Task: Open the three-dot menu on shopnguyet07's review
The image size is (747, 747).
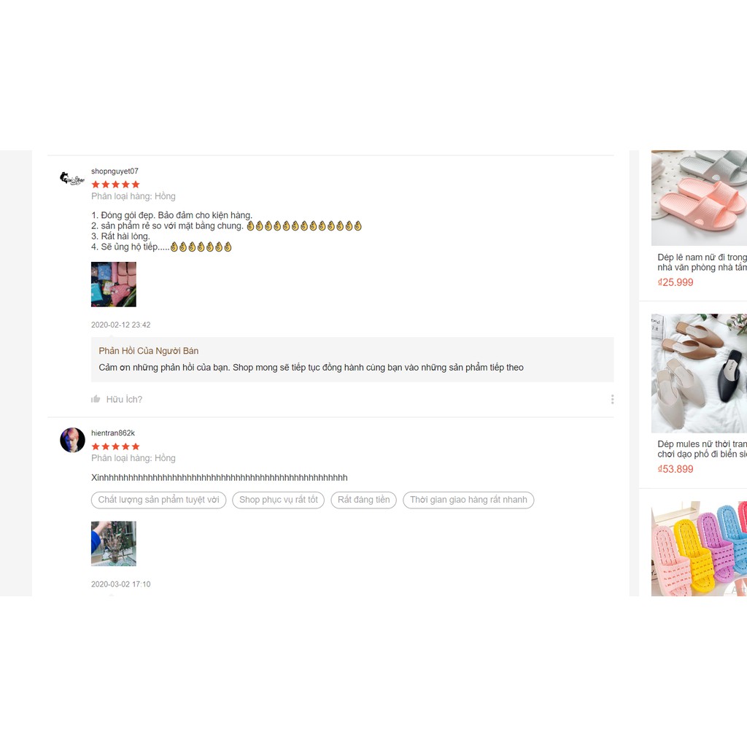Action: tap(612, 399)
